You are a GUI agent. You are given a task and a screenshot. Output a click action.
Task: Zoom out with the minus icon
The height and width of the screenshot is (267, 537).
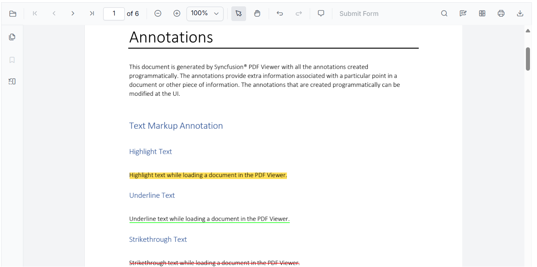158,14
